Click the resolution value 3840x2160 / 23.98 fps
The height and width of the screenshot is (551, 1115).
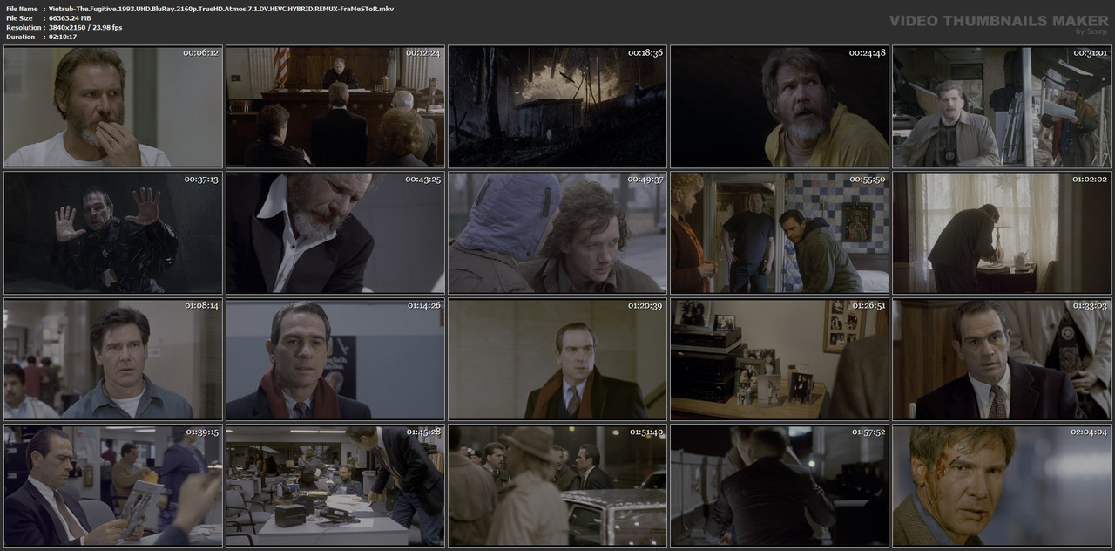(85, 27)
